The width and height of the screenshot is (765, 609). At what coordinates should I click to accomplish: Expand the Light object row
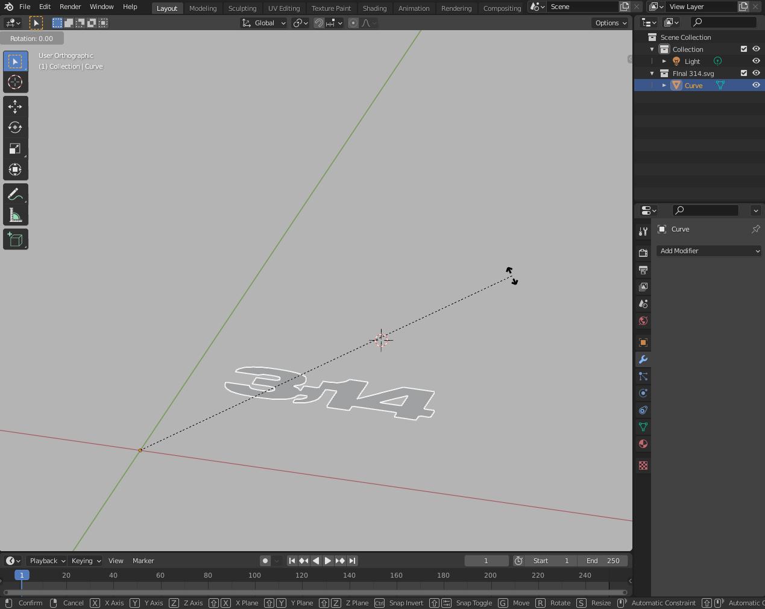point(664,61)
